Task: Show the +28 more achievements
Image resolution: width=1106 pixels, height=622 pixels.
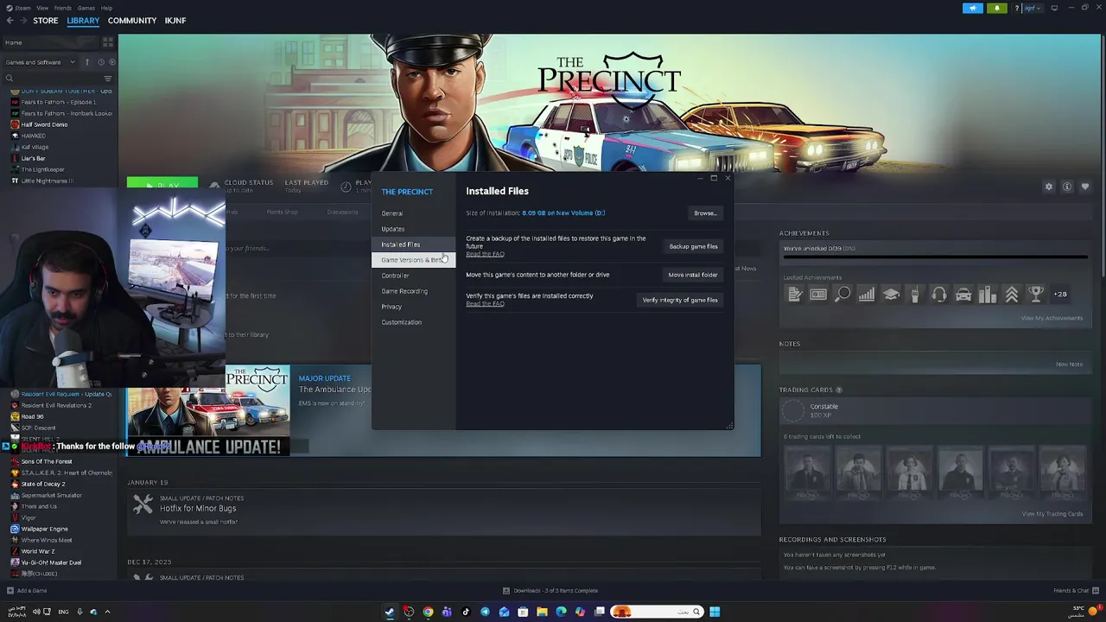Action: click(x=1060, y=294)
